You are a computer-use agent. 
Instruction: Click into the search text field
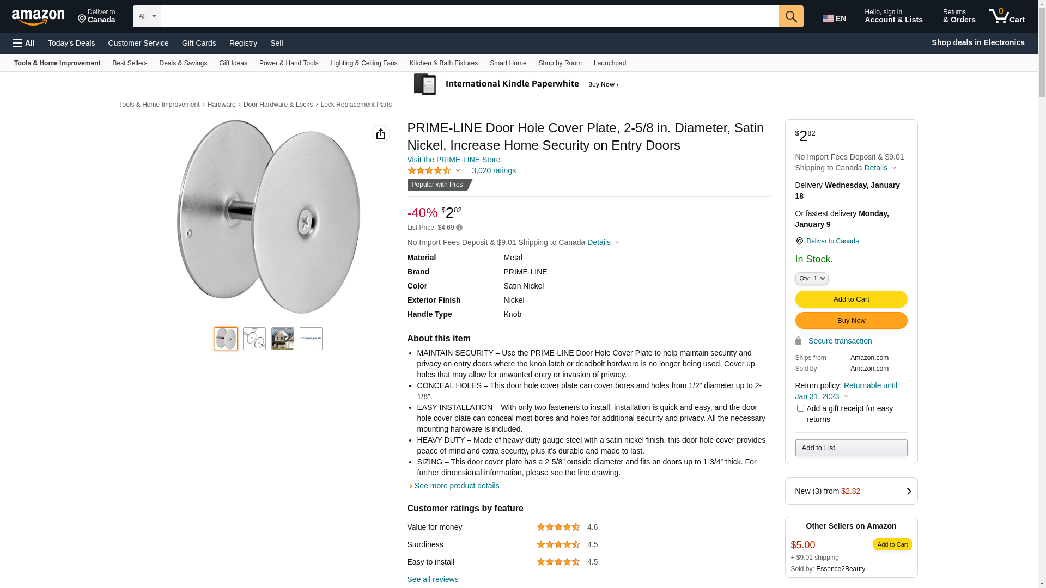[470, 16]
